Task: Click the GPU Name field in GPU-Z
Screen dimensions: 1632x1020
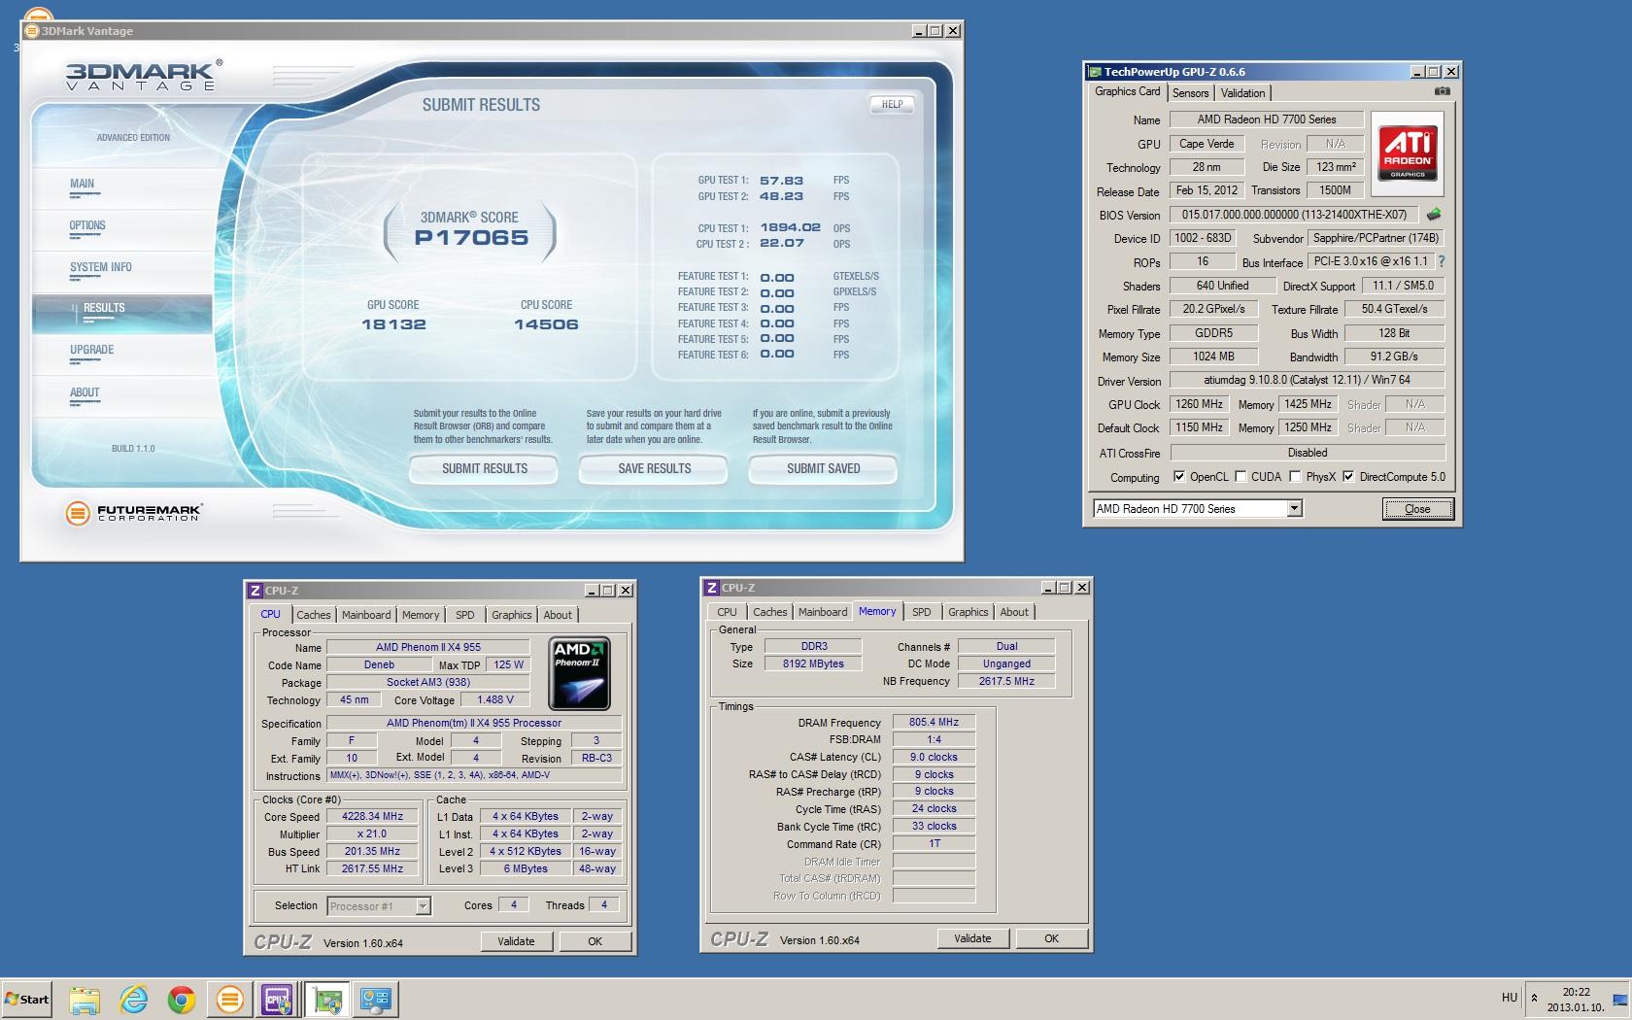Action: [x=1267, y=119]
